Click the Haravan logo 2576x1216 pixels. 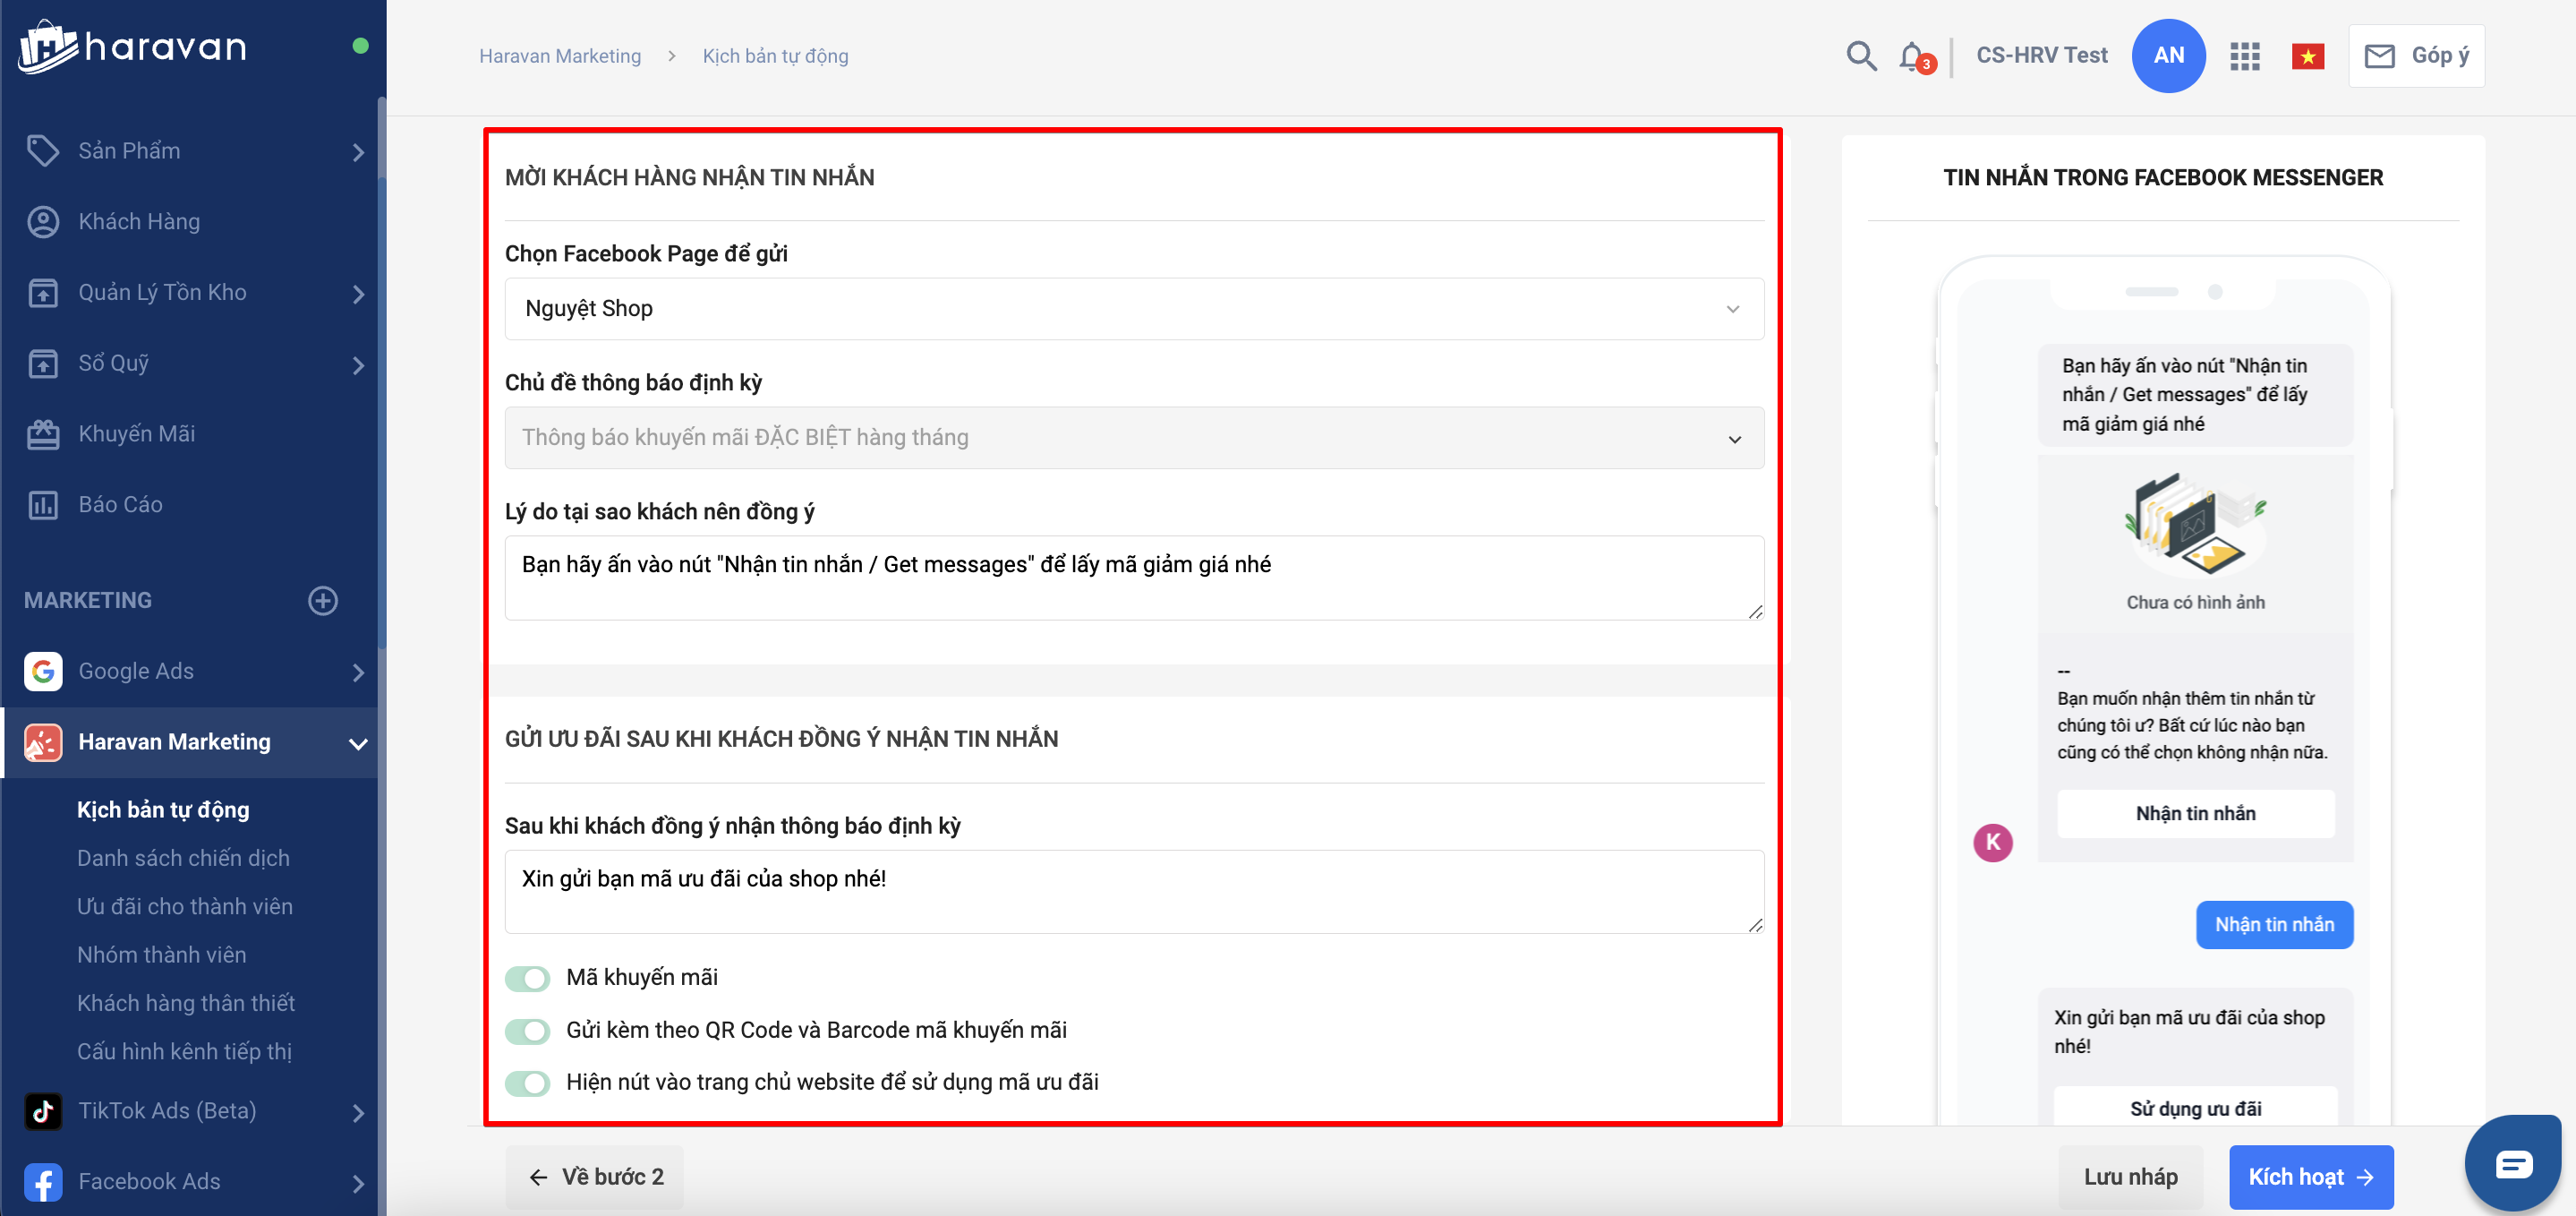(x=133, y=46)
